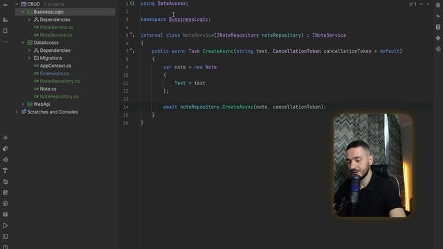Click the braces gutter icon on line 1
443x249 pixels.
[132, 3]
